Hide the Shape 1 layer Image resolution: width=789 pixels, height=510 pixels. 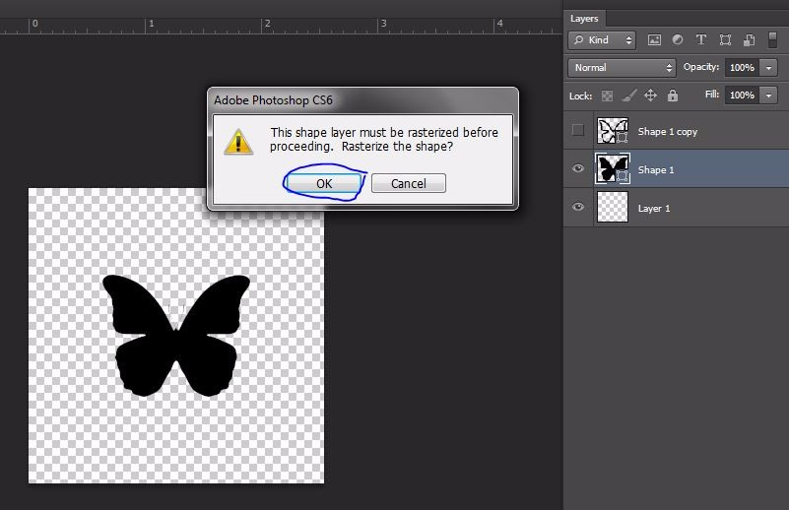coord(578,168)
